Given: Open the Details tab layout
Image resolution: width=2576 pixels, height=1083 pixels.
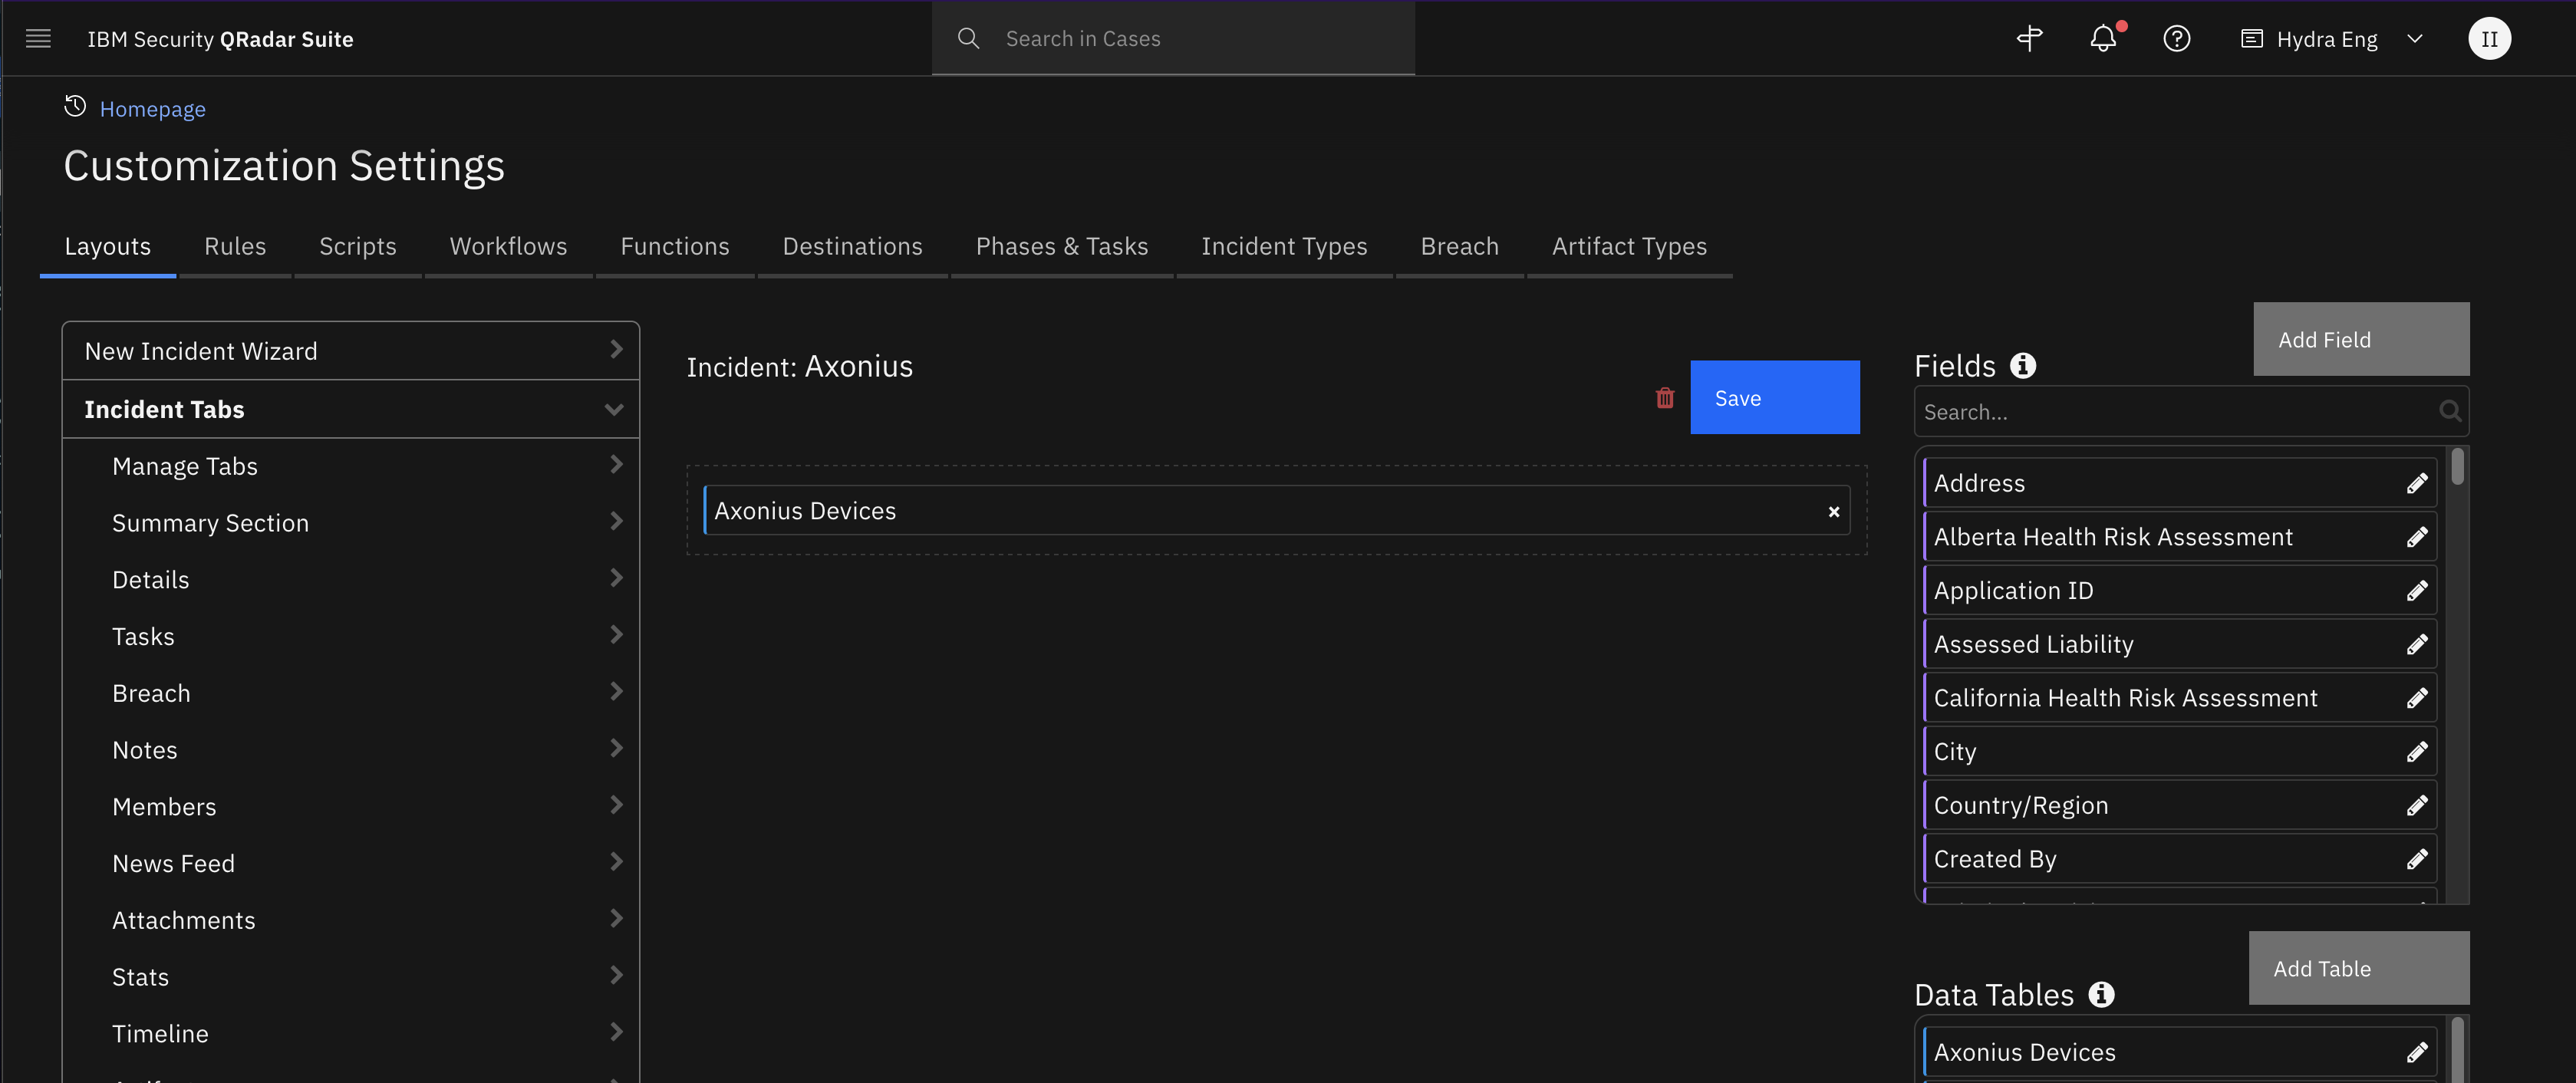Looking at the screenshot, I should point(351,580).
